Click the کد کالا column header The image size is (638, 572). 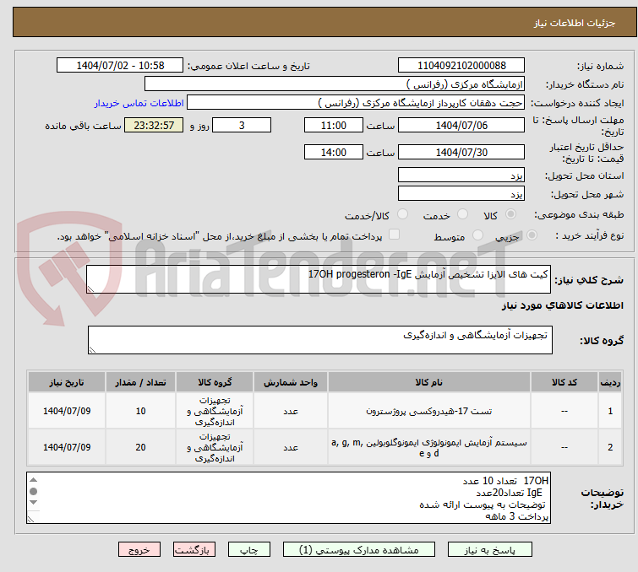pos(564,382)
